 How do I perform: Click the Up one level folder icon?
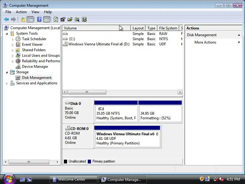(x=23, y=19)
